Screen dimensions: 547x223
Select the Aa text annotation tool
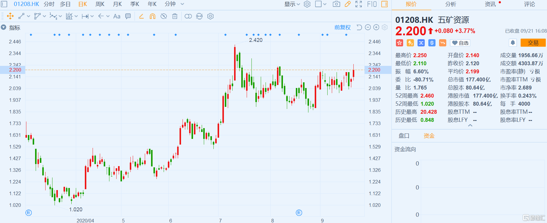tap(117, 16)
